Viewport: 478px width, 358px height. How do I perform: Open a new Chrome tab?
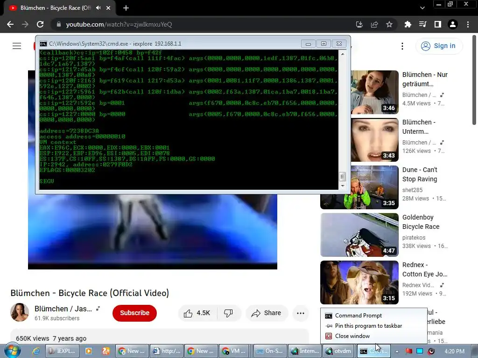click(x=126, y=8)
